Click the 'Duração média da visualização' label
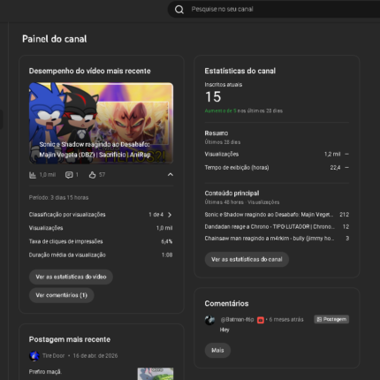Screen dimensions: 380x380 (67, 255)
